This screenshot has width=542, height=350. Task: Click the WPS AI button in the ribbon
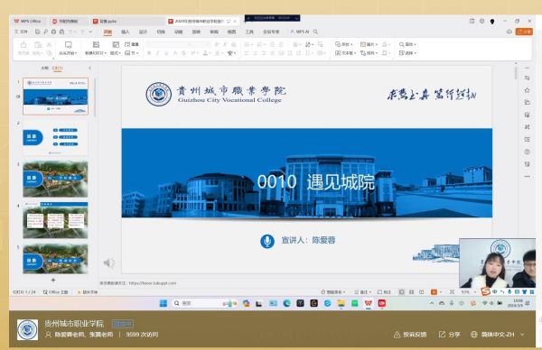tap(299, 32)
